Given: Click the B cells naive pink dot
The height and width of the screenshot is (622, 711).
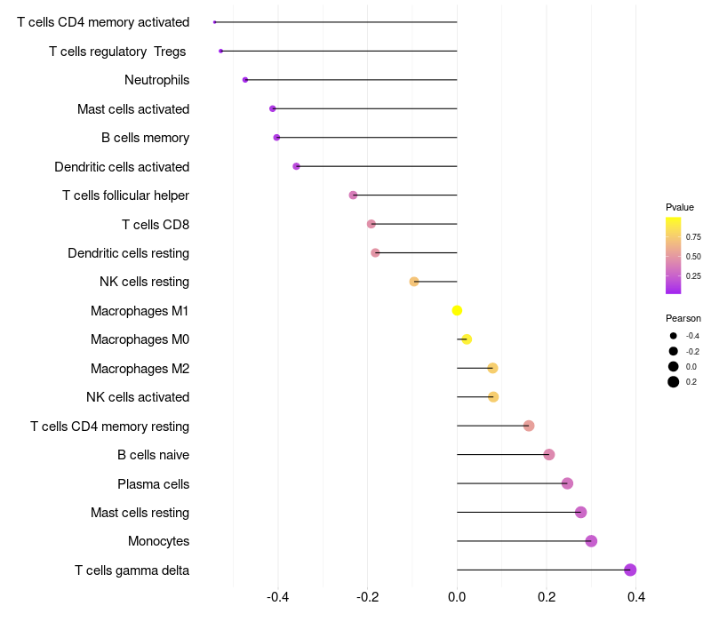Looking at the screenshot, I should [548, 454].
